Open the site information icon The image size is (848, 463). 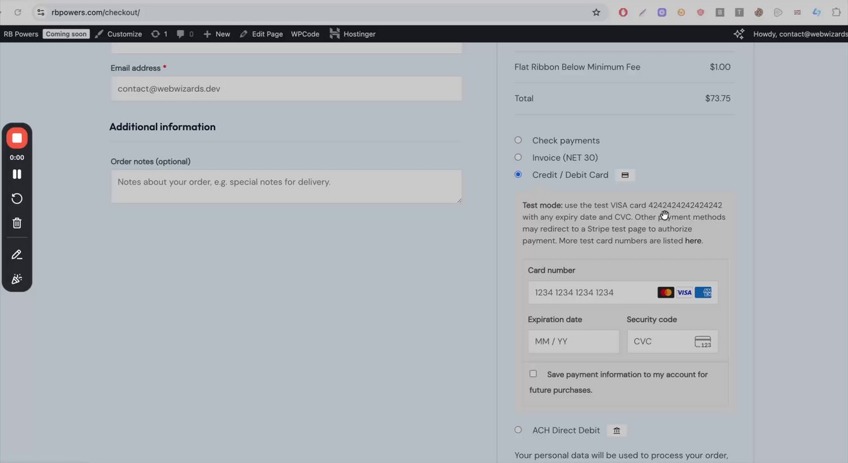[41, 12]
